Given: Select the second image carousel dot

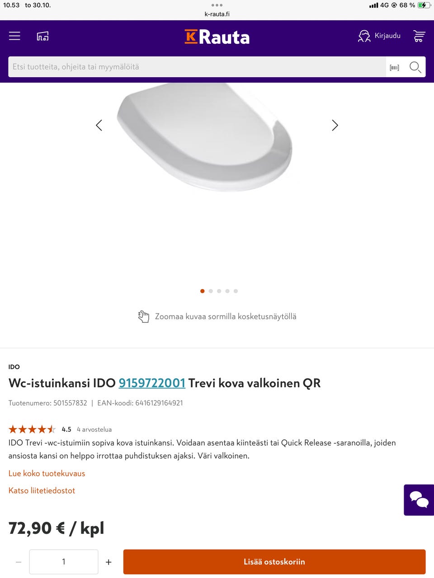Looking at the screenshot, I should (x=211, y=291).
